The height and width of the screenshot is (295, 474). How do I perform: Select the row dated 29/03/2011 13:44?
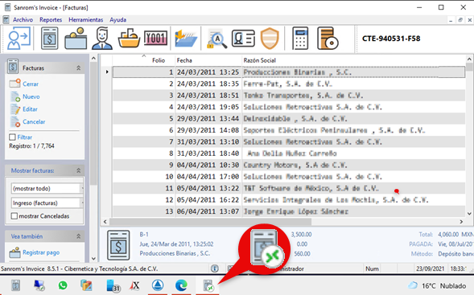pos(289,119)
